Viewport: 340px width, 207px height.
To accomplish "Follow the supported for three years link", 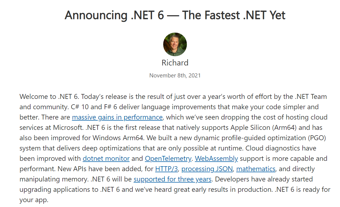I will click(x=172, y=179).
